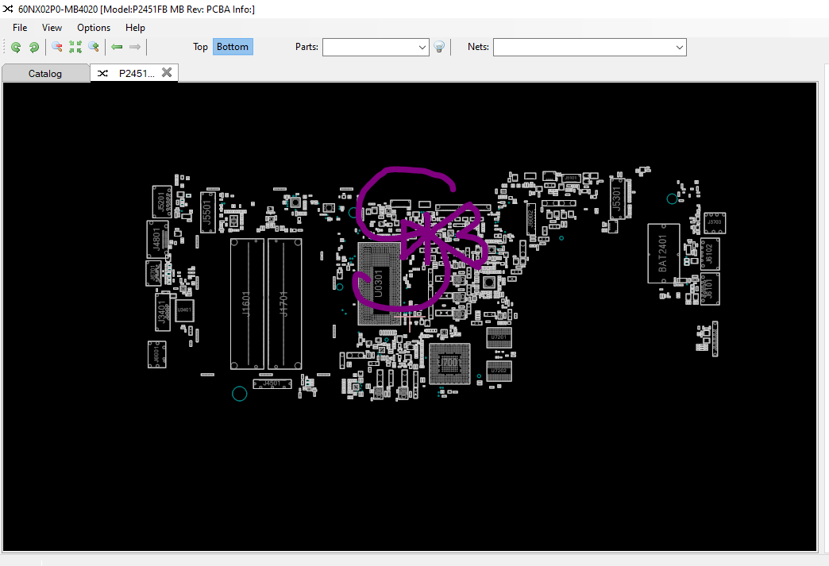
Task: Rotate the board view clockwise
Action: click(34, 47)
